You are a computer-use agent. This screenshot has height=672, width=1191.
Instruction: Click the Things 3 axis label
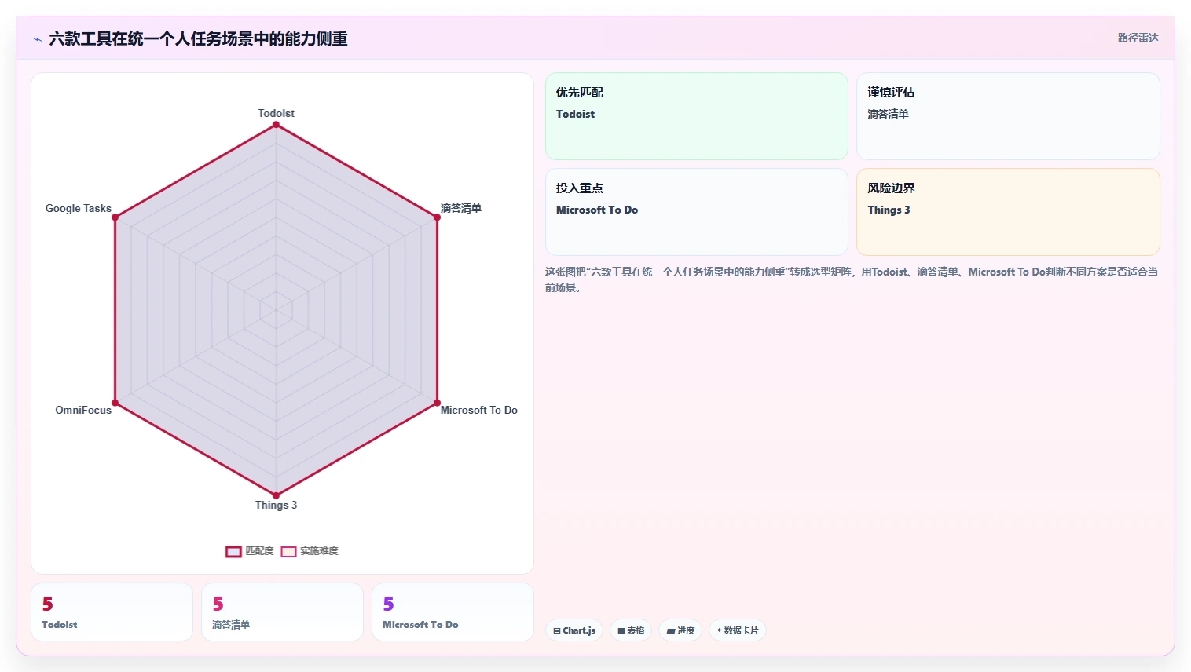tap(276, 505)
